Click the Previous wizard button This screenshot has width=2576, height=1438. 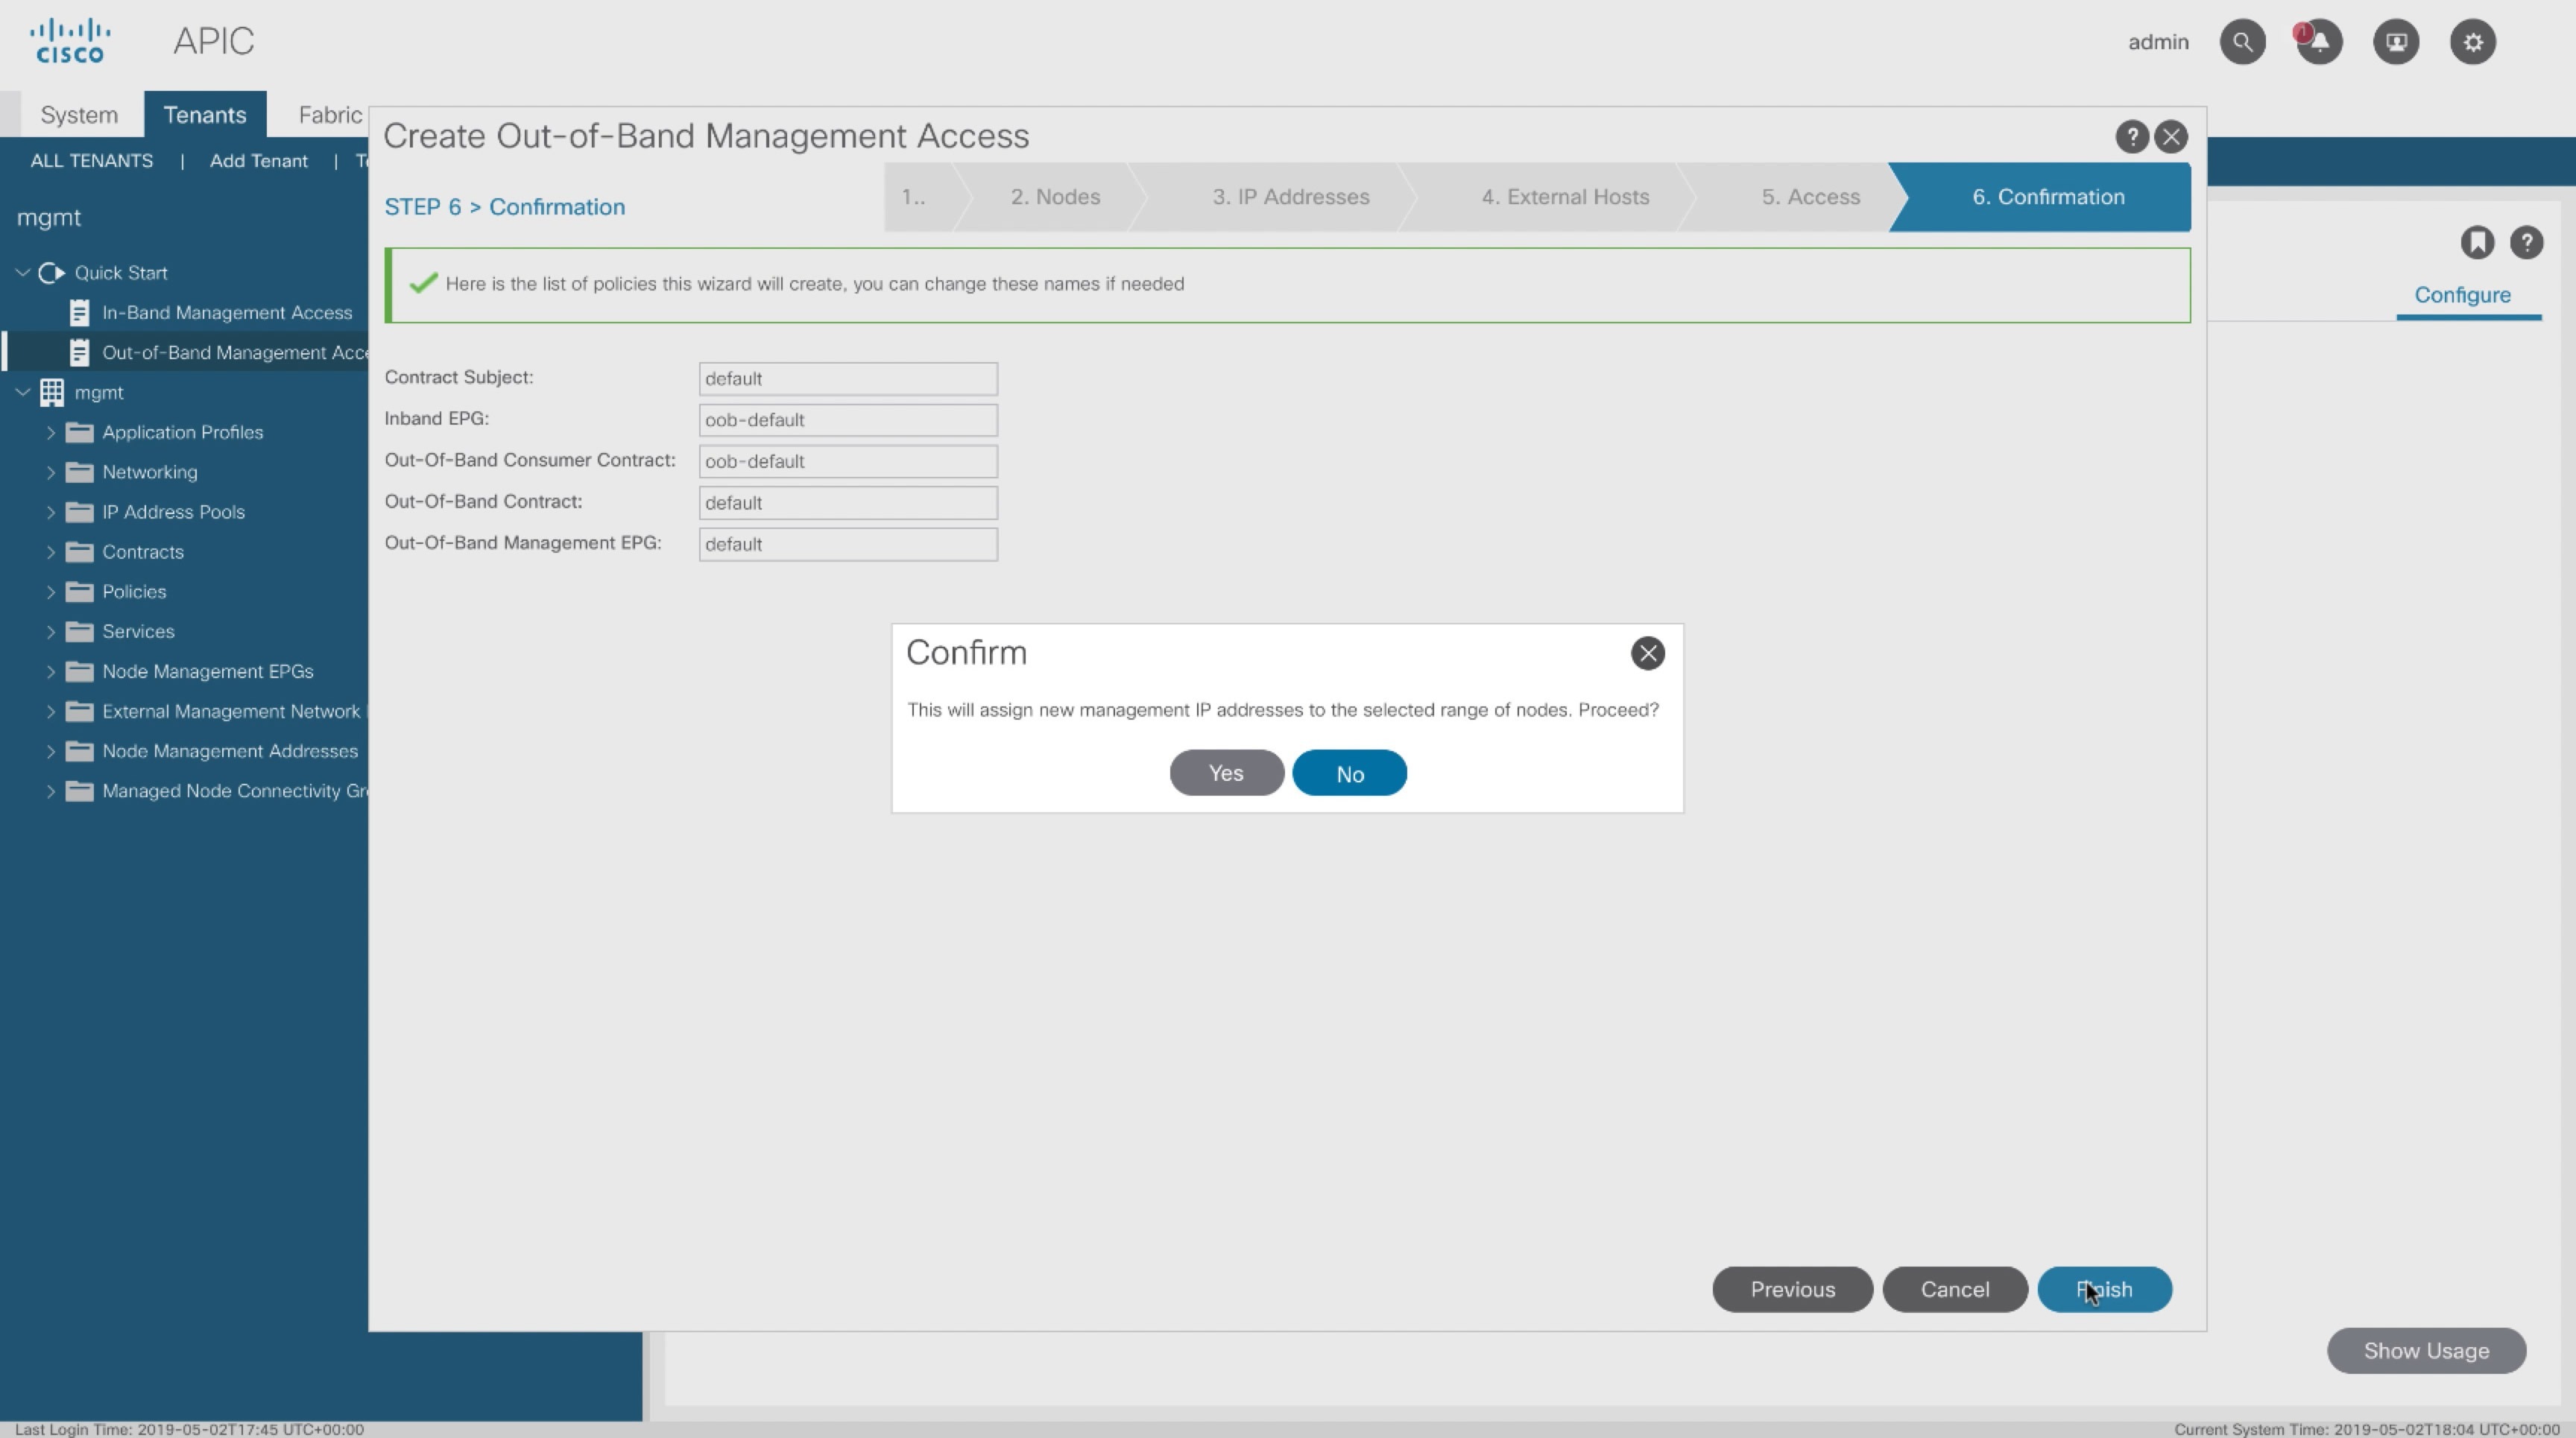point(1791,1289)
